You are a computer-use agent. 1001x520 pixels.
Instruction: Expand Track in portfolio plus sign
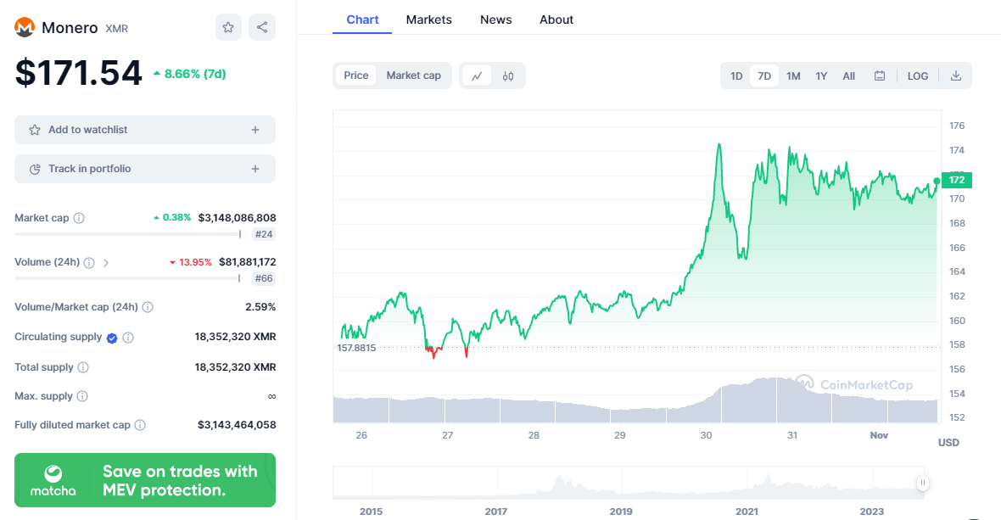pos(255,169)
